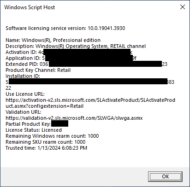Close the Windows Script Host dialog
Viewport: 190px width, 187px height.
(x=183, y=7)
